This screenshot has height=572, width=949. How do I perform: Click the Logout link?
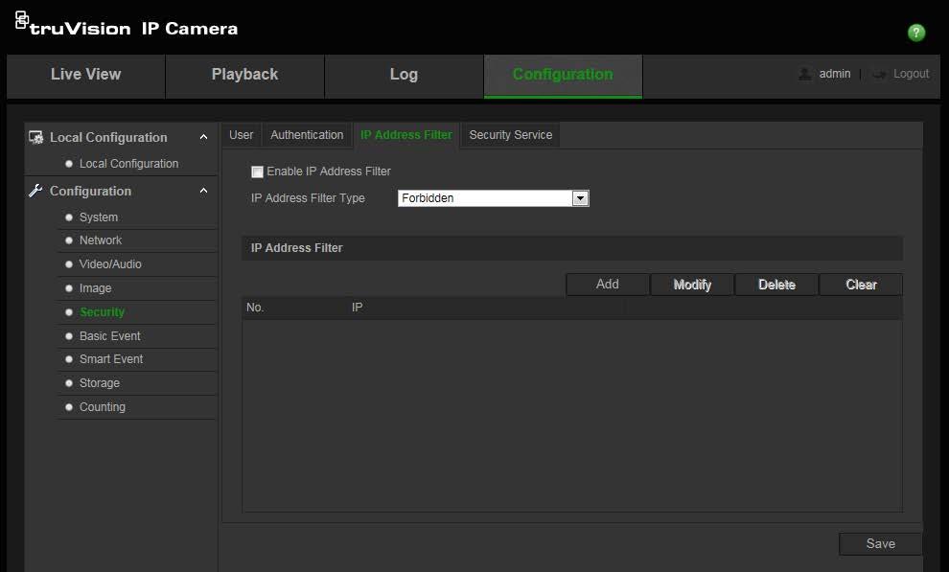pyautogui.click(x=911, y=74)
